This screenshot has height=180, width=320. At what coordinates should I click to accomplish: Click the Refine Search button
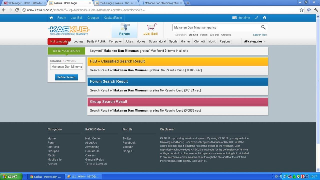(66, 77)
